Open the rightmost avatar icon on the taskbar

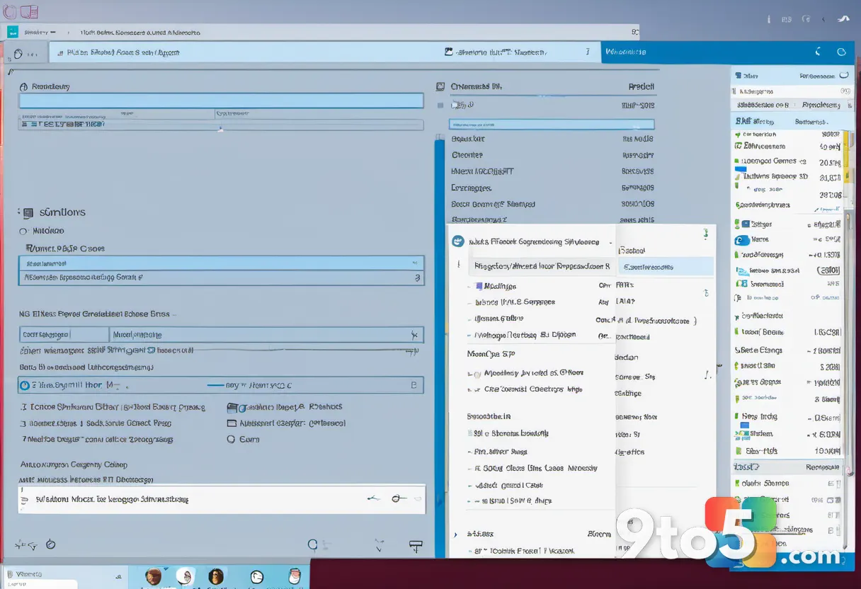(295, 576)
